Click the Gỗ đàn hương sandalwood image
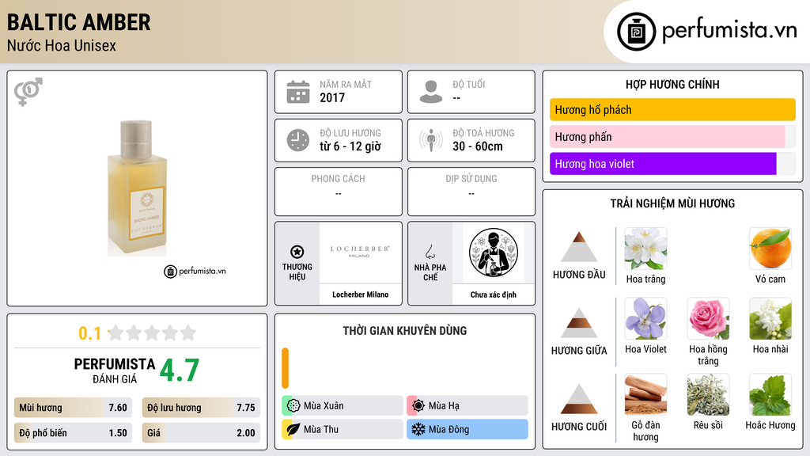This screenshot has width=810, height=456. coord(645,394)
